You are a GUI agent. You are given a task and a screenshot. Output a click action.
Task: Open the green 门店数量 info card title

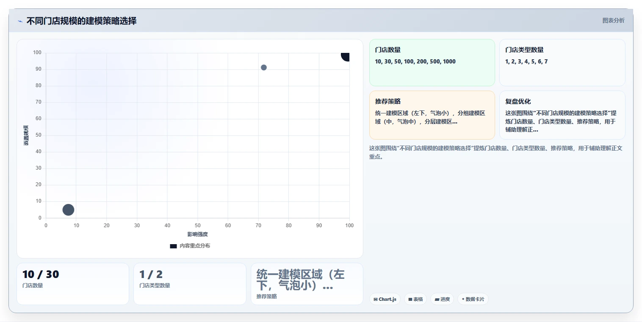(x=388, y=50)
